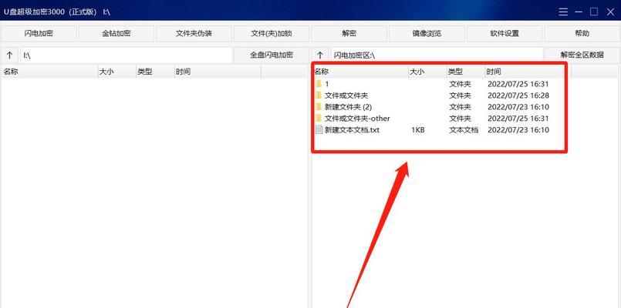This screenshot has height=308, width=621.
Task: Click the text file icon of 新建文本文档.txt
Action: pos(319,129)
